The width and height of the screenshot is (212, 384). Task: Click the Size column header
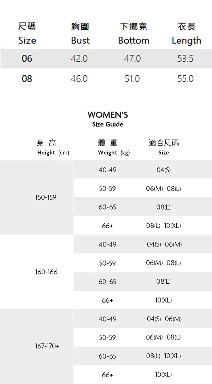27,34
